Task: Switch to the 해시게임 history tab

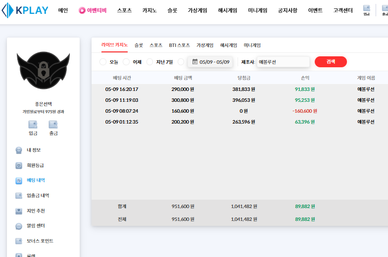Action: 229,45
